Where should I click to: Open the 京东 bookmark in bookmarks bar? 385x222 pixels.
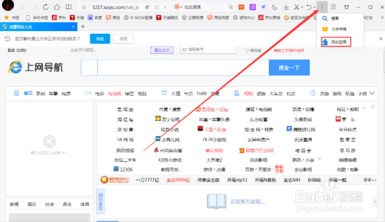pos(59,18)
